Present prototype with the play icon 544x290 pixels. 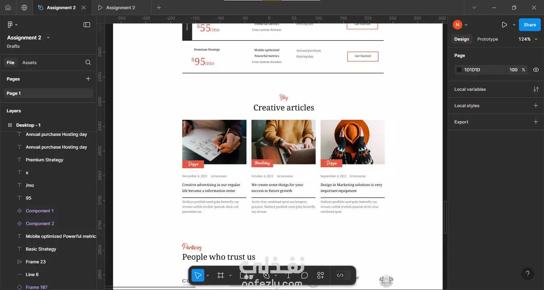click(504, 25)
